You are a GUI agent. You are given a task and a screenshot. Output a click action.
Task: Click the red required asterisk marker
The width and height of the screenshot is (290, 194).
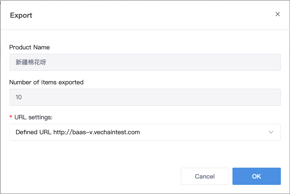[x=11, y=117]
